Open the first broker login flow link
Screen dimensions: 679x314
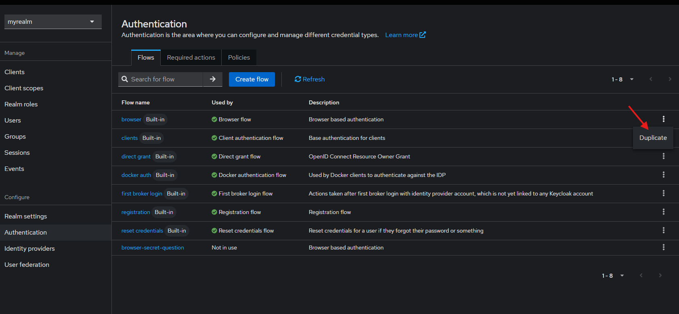142,193
